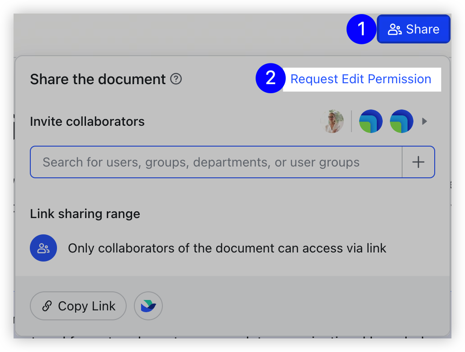465x352 pixels.
Task: Select the only collaborators can access setting
Action: [x=227, y=248]
